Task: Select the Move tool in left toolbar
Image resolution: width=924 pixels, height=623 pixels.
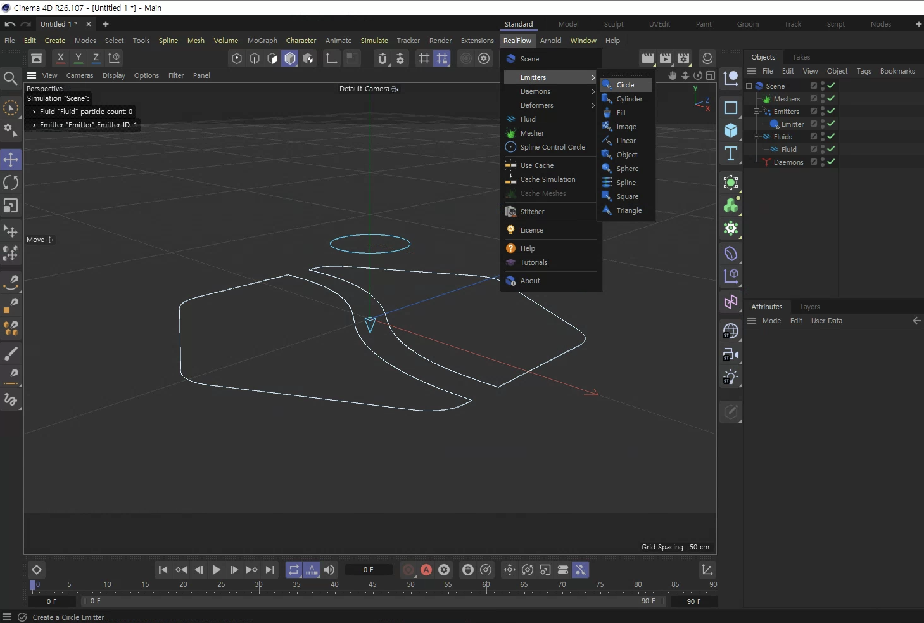Action: (x=11, y=159)
